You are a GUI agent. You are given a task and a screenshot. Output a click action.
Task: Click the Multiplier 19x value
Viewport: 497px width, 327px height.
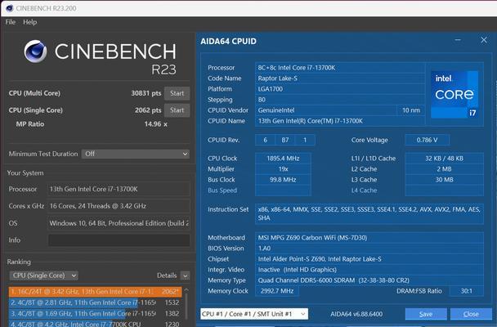(x=283, y=169)
